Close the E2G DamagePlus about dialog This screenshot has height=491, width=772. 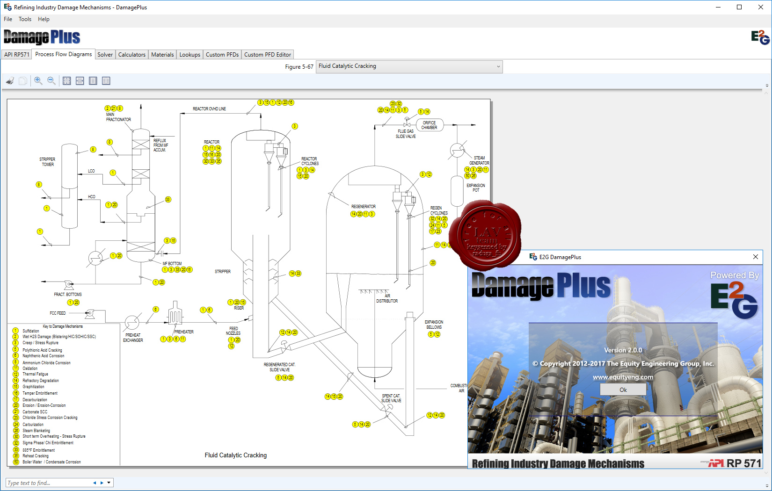(755, 257)
